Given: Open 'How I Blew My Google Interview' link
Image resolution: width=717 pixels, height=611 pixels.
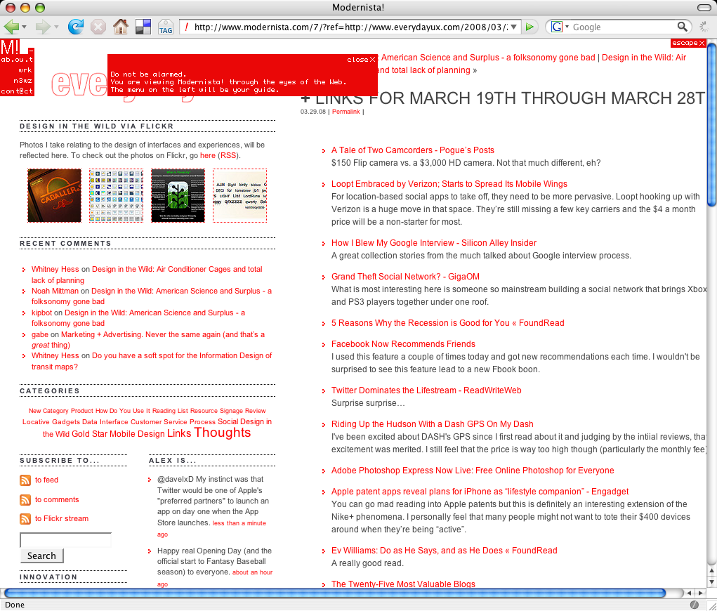Looking at the screenshot, I should click(433, 243).
